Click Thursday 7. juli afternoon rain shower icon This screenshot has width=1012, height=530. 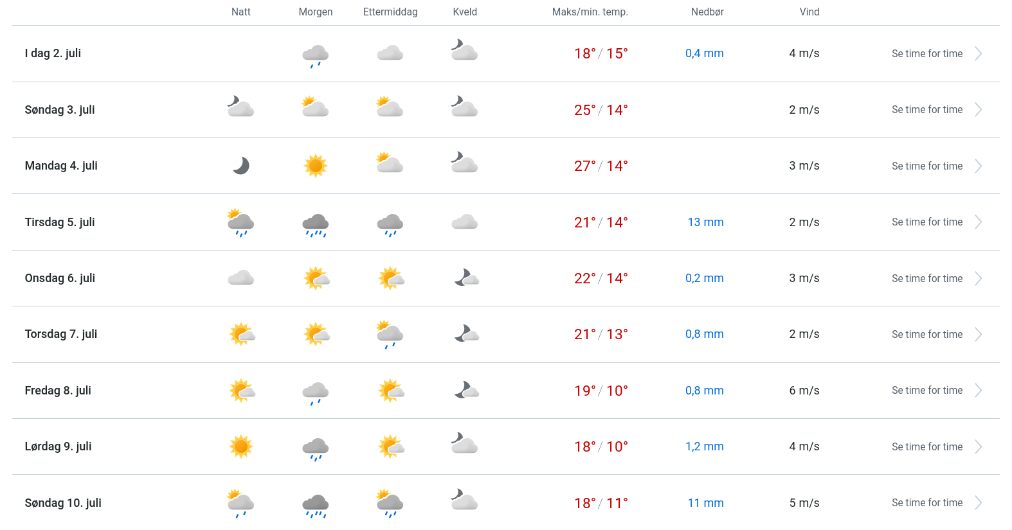[x=390, y=335]
